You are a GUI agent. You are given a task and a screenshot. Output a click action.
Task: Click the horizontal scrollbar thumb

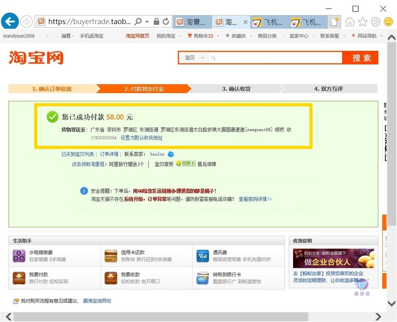161,317
